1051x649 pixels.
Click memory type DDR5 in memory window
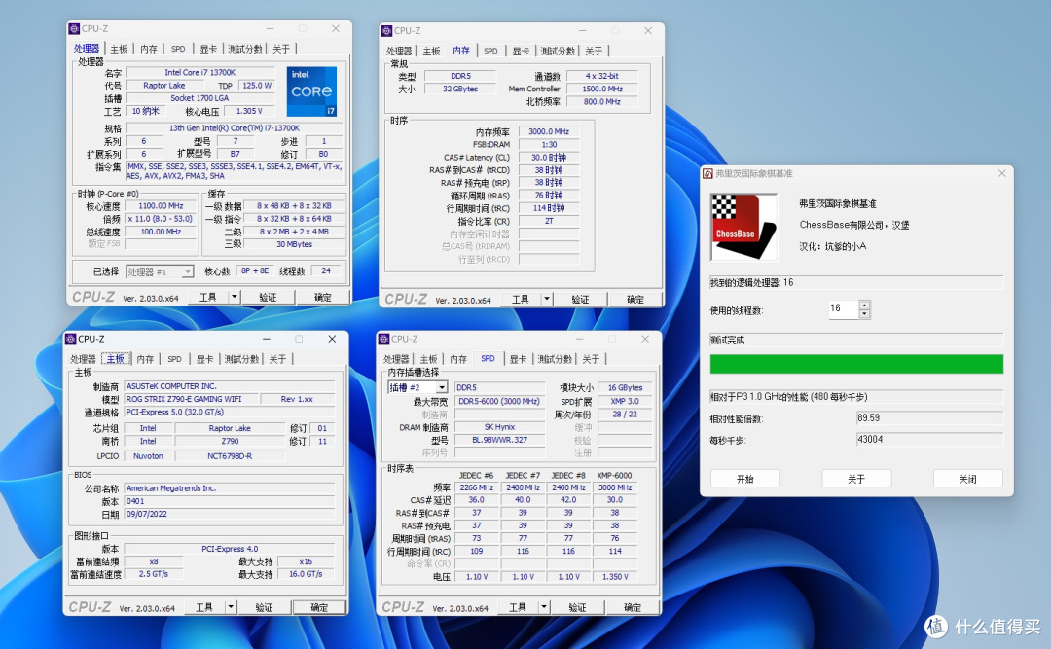460,77
